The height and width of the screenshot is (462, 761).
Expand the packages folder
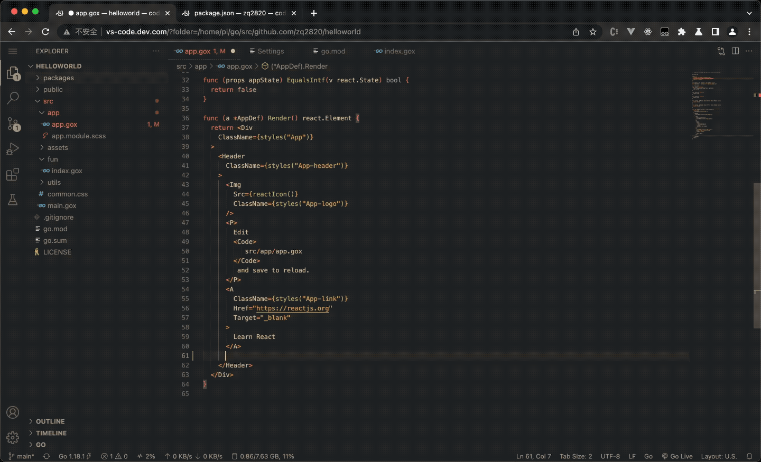tap(98, 78)
